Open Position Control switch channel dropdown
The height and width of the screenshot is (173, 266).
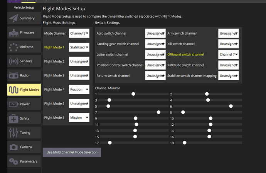tap(155, 65)
